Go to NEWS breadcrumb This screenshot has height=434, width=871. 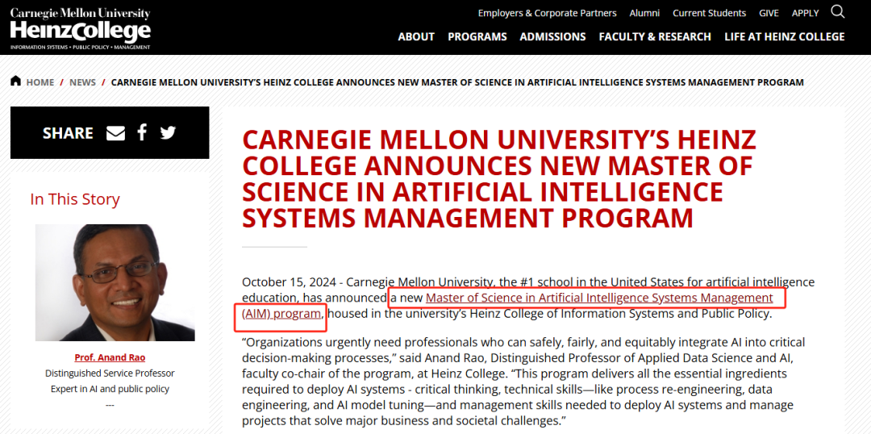[82, 82]
